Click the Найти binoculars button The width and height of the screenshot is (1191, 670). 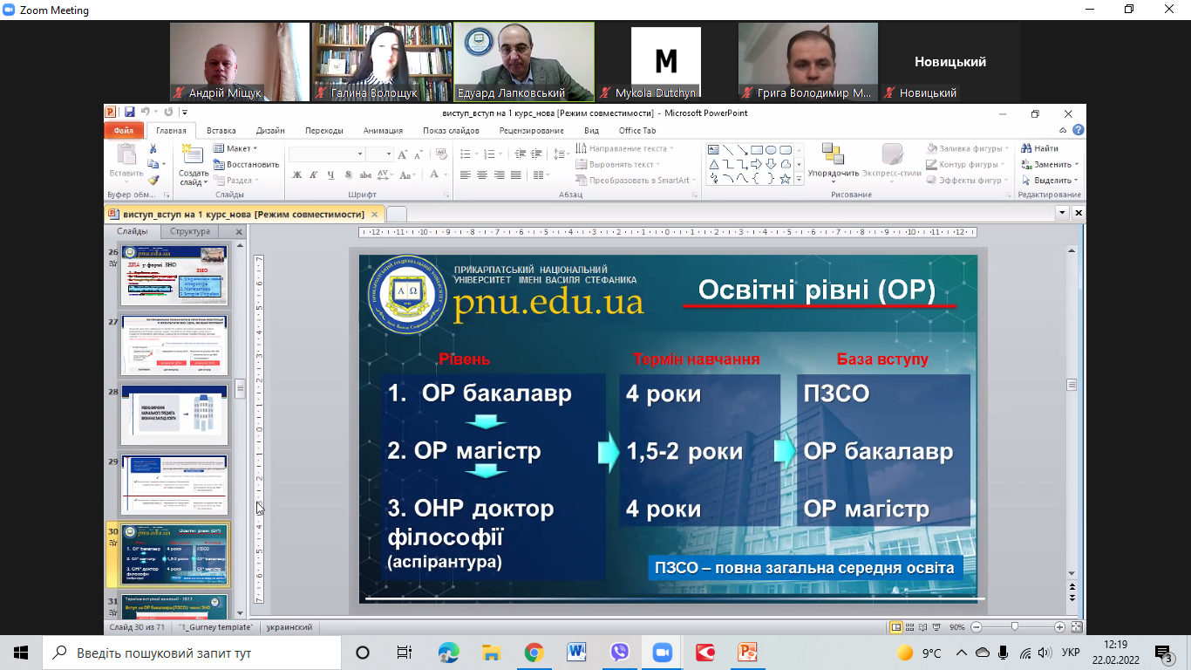[x=1039, y=148]
